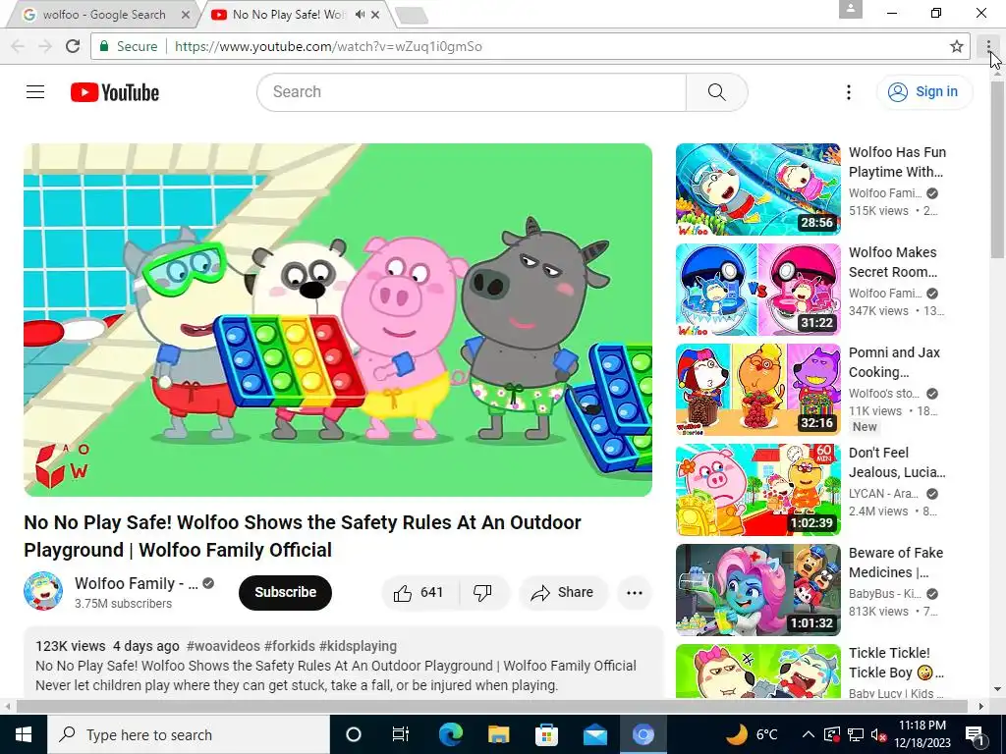Image resolution: width=1006 pixels, height=754 pixels.
Task: Click title Beware of Fake Medicines
Action: tap(896, 563)
